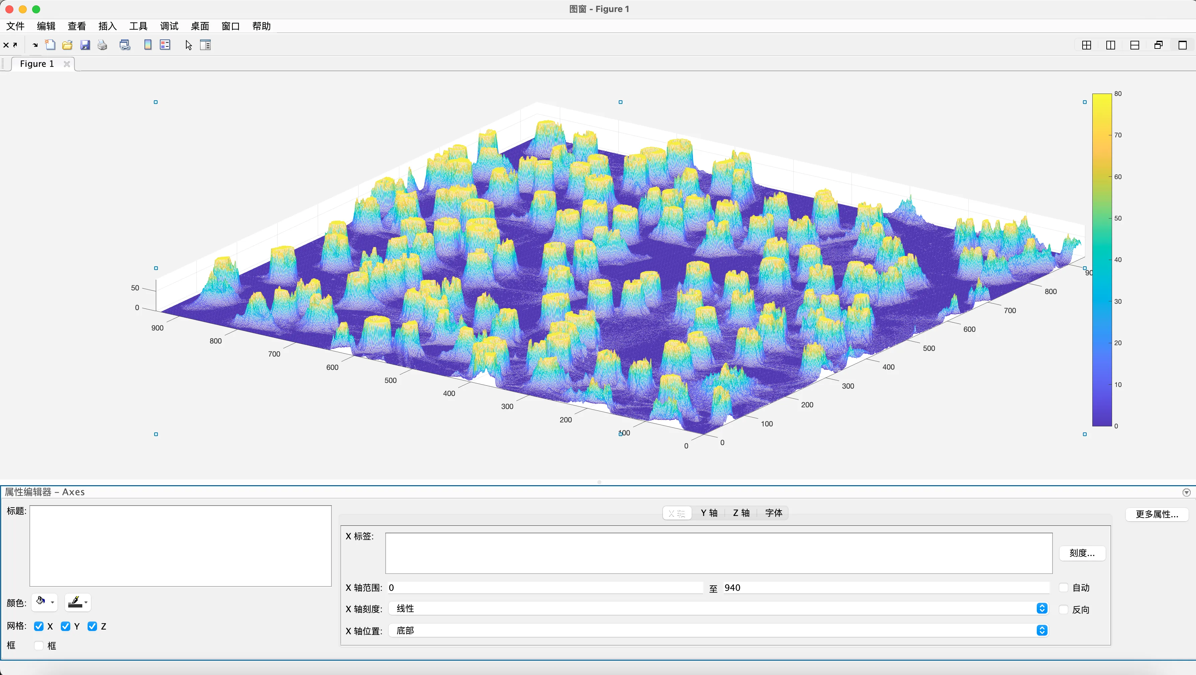Open the 桌面 (Desktop) menu

(x=200, y=26)
